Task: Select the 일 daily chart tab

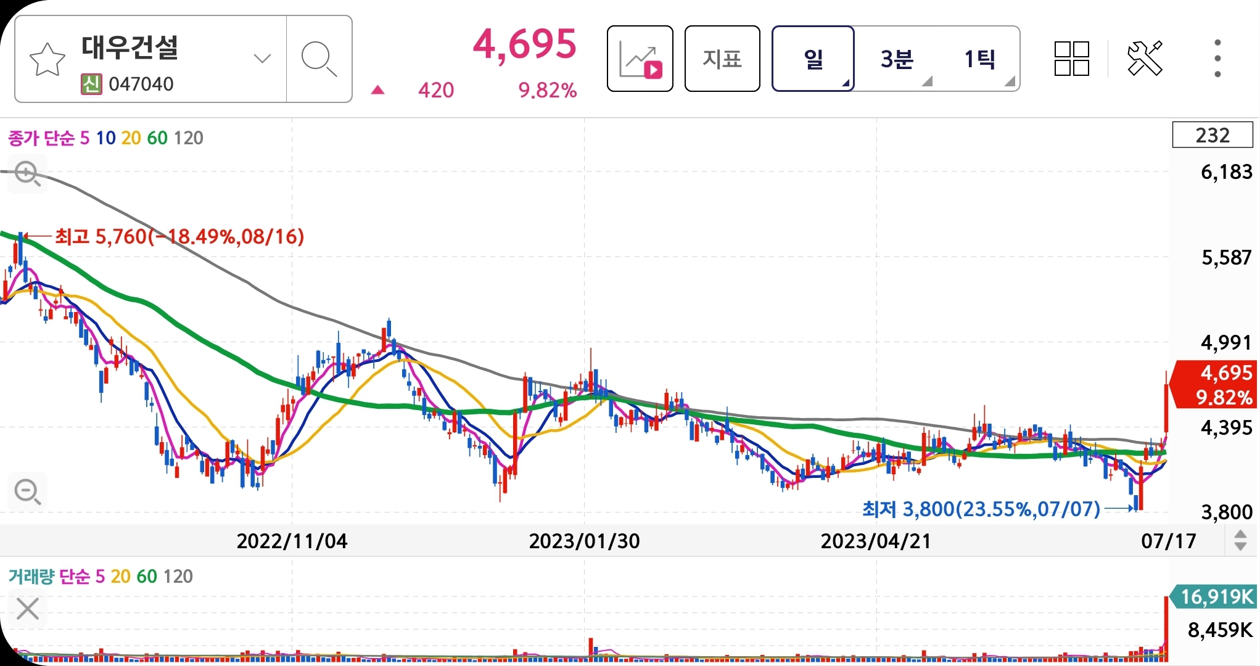Action: click(813, 59)
